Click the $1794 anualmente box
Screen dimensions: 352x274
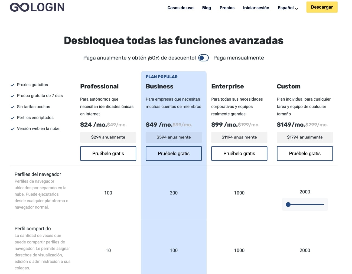click(x=305, y=137)
